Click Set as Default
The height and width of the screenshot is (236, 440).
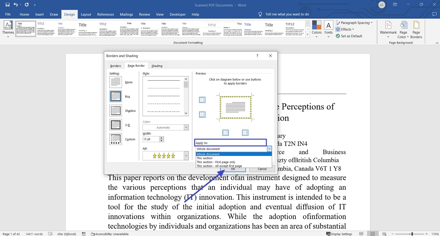pos(349,36)
